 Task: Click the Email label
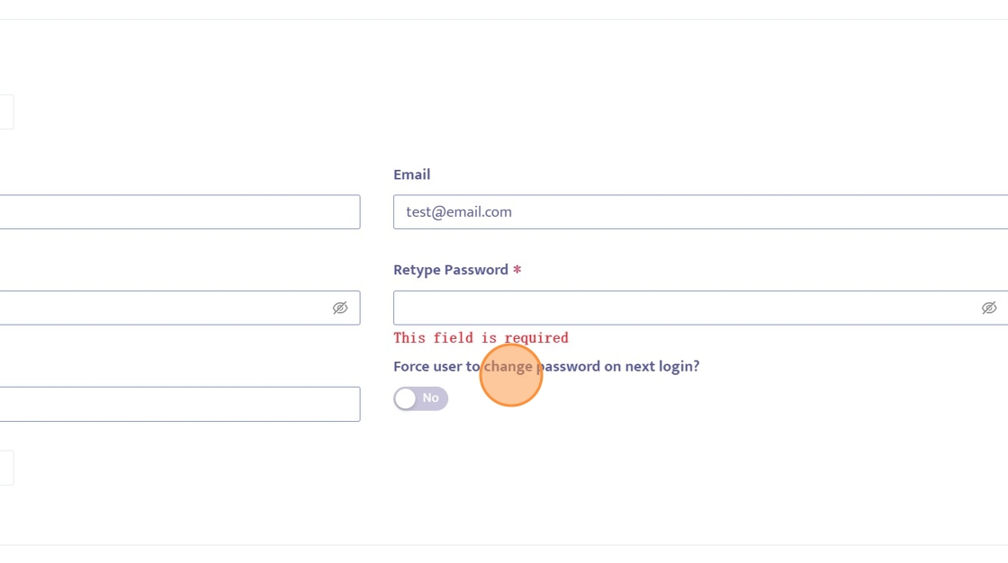[411, 174]
